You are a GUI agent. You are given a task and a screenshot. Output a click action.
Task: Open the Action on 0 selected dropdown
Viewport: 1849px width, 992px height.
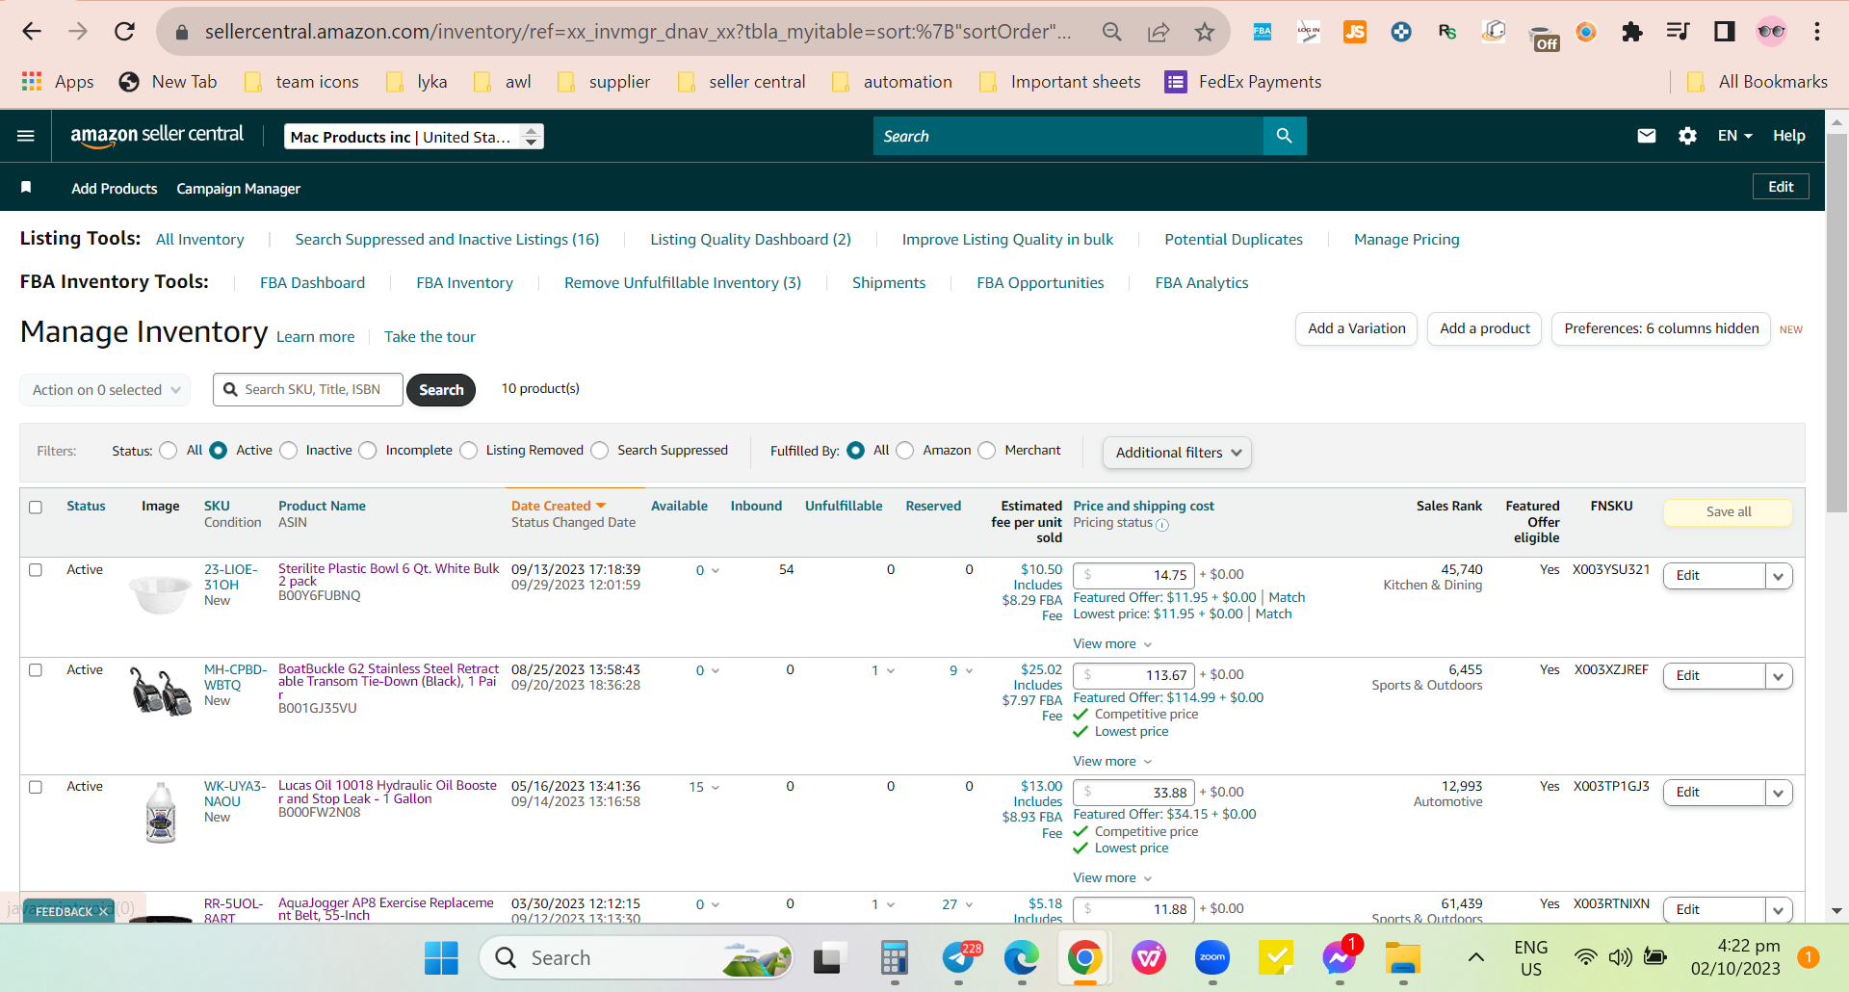click(x=105, y=390)
